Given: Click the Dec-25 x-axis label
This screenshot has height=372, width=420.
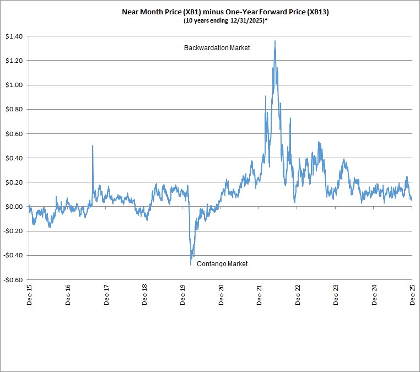Looking at the screenshot, I should [412, 295].
